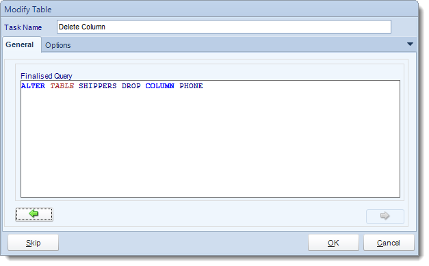Viewport: 429px width, 266px height.
Task: Click the DROP word in query
Action: pos(131,86)
